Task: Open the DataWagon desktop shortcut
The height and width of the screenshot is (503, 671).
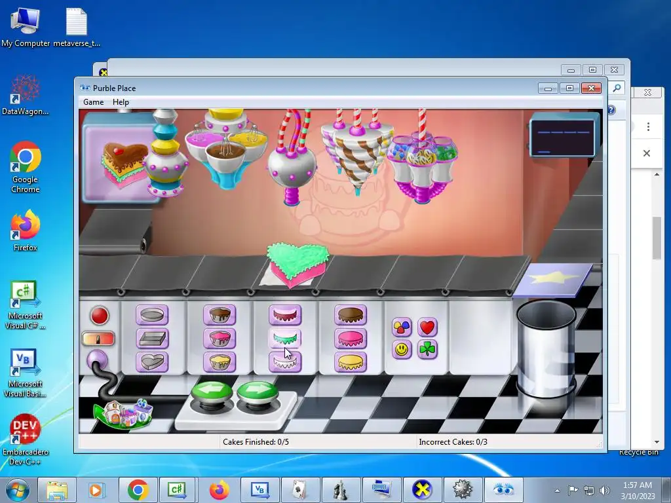Action: [x=26, y=94]
